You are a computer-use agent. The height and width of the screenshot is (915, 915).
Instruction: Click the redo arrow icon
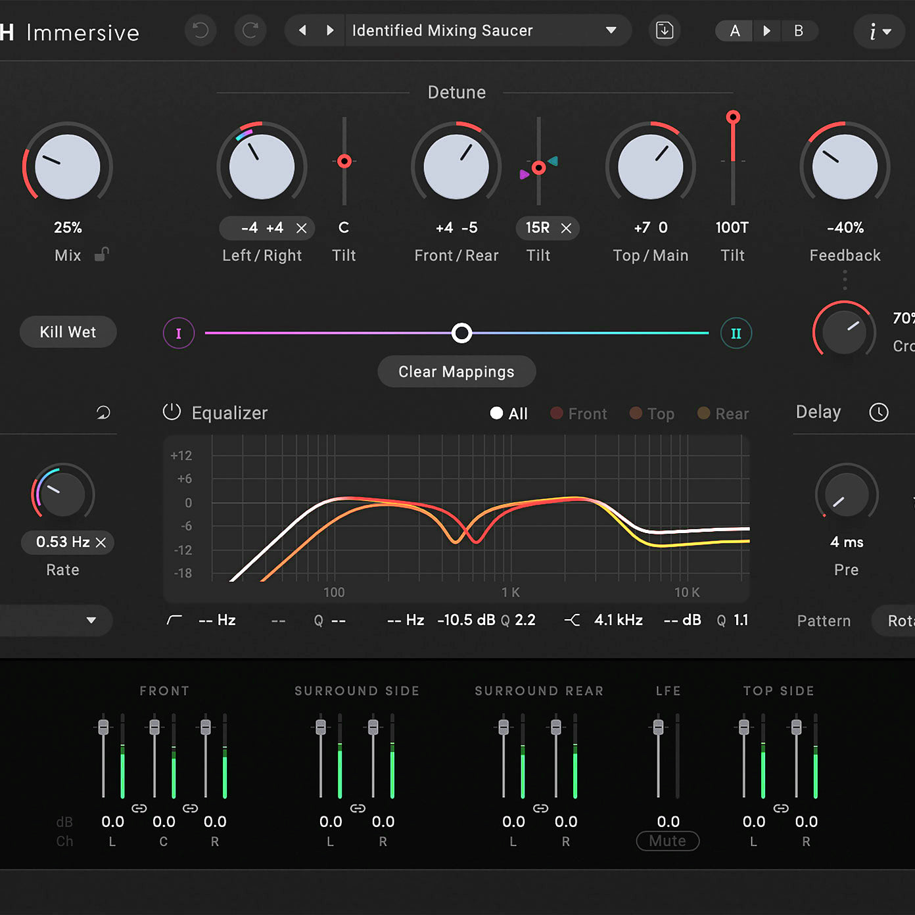coord(250,30)
